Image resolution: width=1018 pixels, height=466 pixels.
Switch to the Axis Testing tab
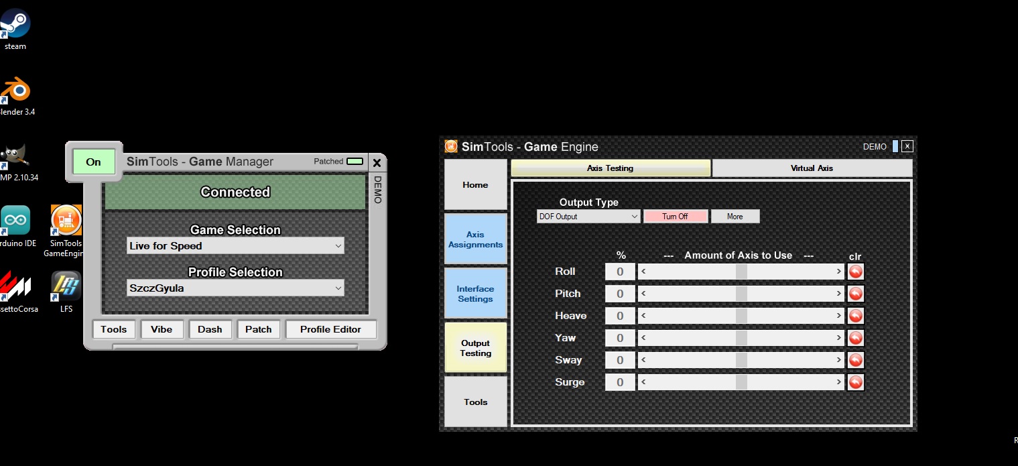610,168
